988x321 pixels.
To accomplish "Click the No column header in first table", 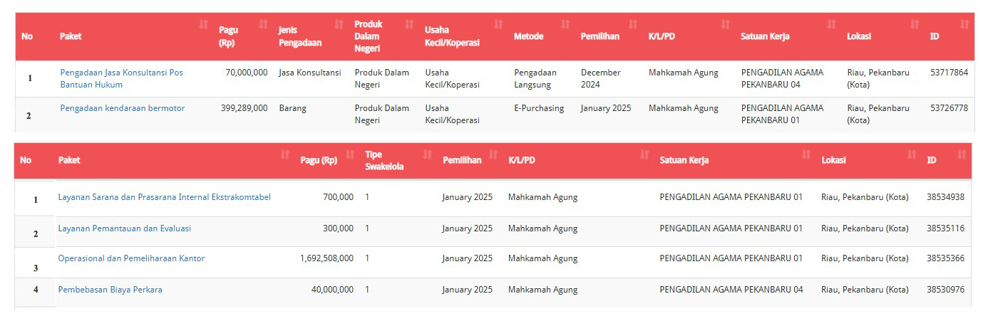I will (27, 36).
